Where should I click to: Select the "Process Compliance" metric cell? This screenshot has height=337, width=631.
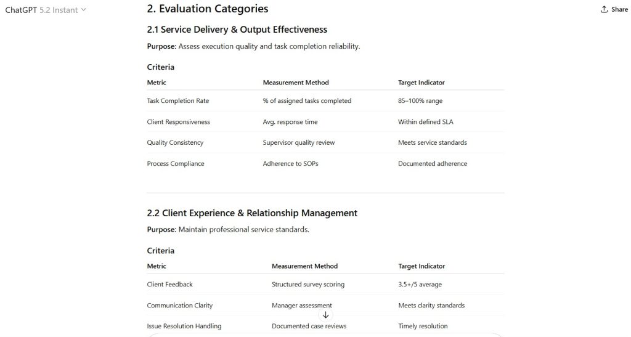click(x=176, y=164)
